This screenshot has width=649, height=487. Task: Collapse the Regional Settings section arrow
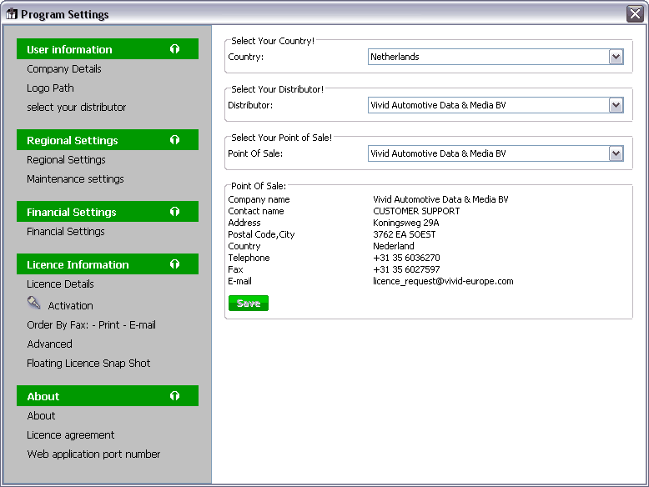pyautogui.click(x=174, y=140)
